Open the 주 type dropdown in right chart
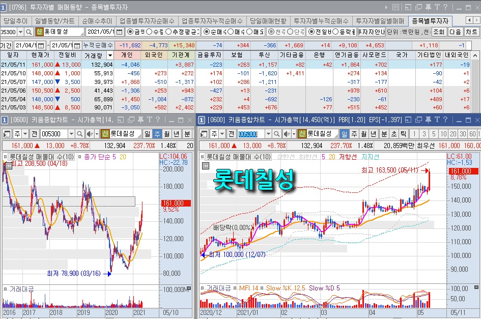The image size is (481, 319). tap(222, 134)
